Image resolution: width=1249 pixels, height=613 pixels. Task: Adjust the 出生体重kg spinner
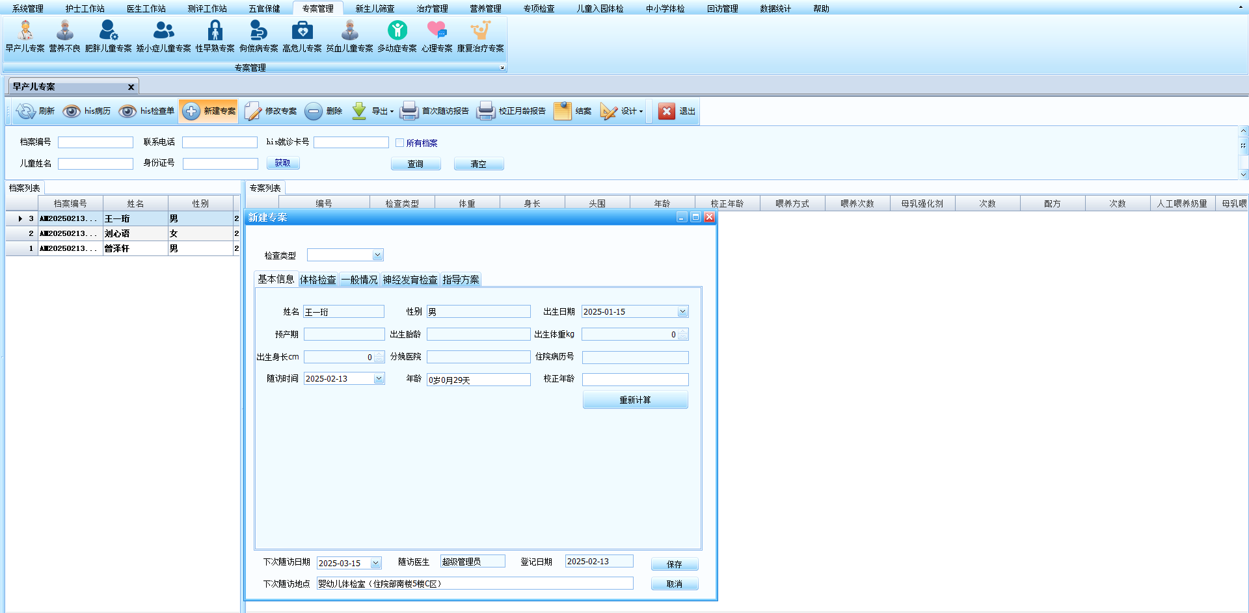pos(682,335)
